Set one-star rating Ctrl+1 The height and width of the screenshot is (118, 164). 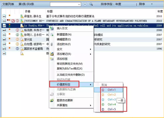[x=108, y=90]
